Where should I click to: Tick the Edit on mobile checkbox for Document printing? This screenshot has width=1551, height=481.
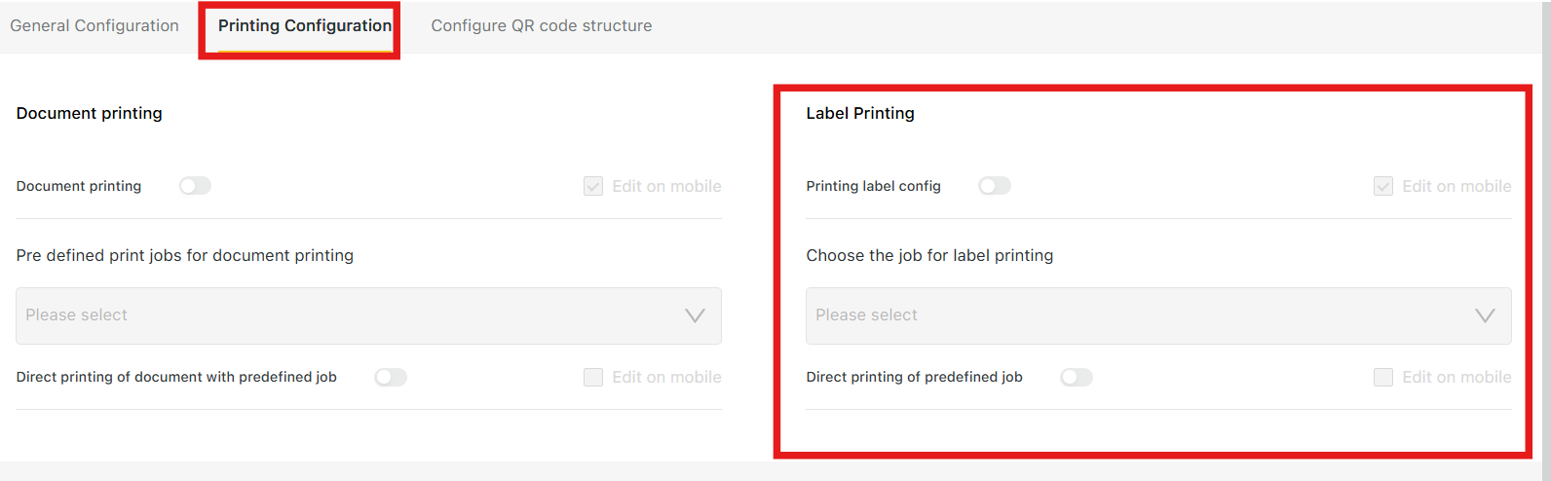[593, 186]
